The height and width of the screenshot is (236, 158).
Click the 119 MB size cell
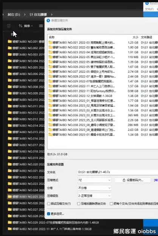click(133, 57)
